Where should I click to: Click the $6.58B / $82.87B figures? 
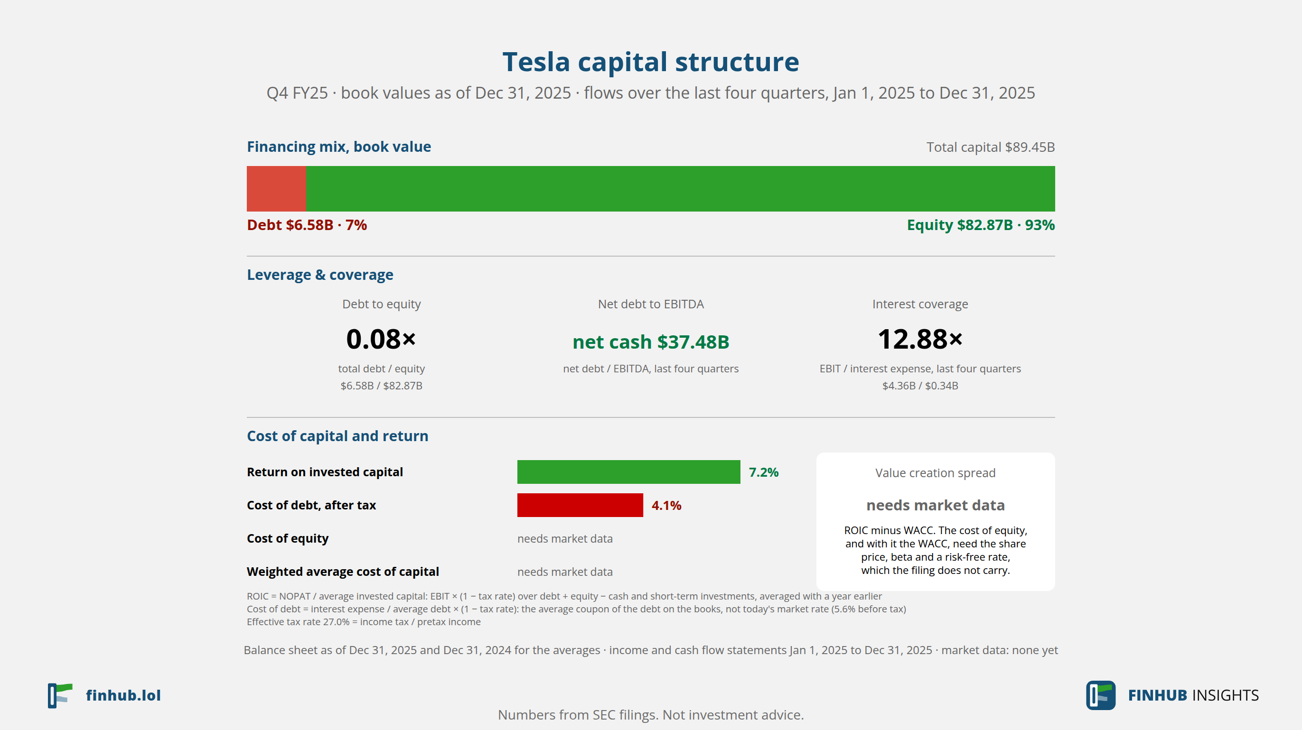[382, 386]
